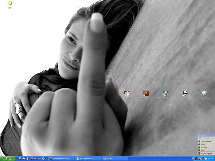
Task: Select contact Eightball in Miranda IM
Action: click(x=205, y=141)
